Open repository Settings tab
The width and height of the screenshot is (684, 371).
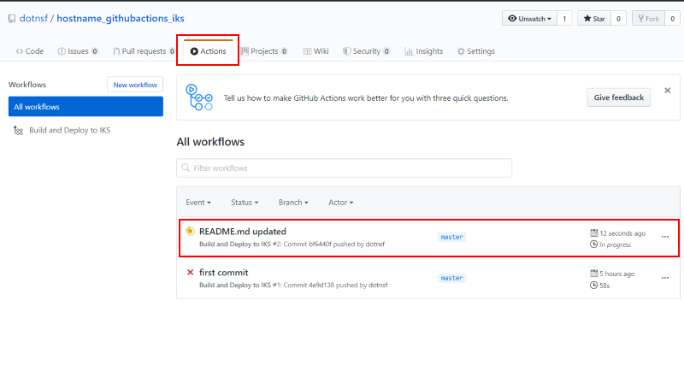[476, 51]
